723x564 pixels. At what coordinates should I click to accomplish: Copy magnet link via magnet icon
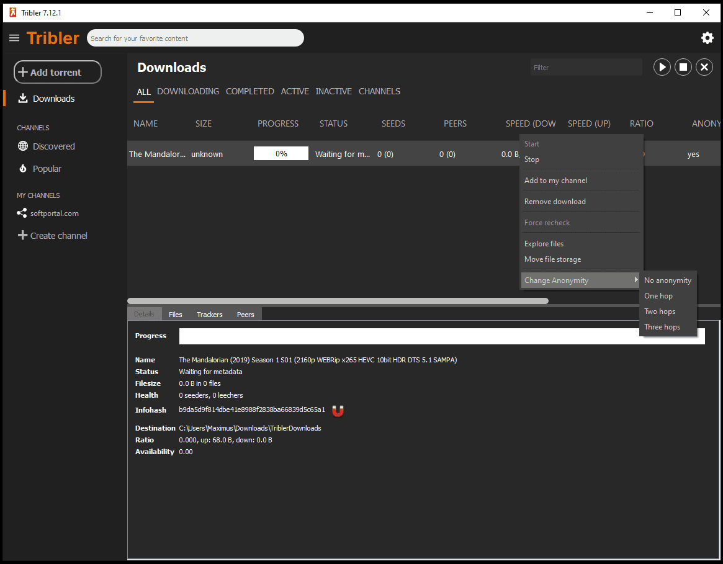pos(338,410)
